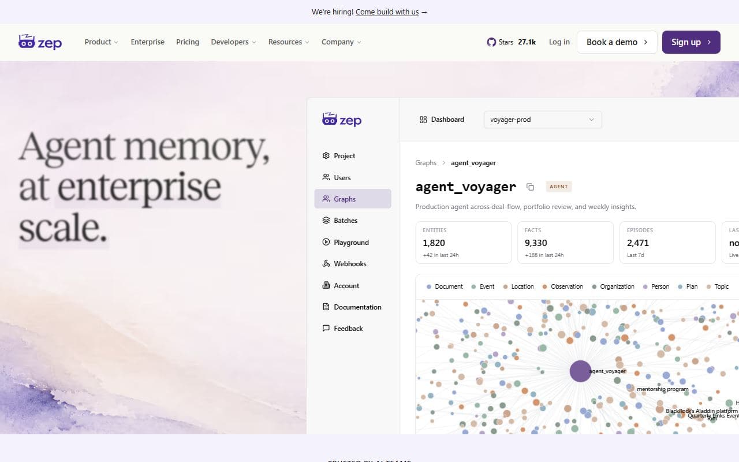
Task: Click the Episodes 2,471 stat card
Action: point(667,243)
